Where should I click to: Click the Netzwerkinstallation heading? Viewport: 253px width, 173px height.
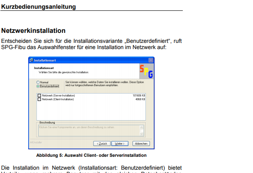[x=34, y=31]
